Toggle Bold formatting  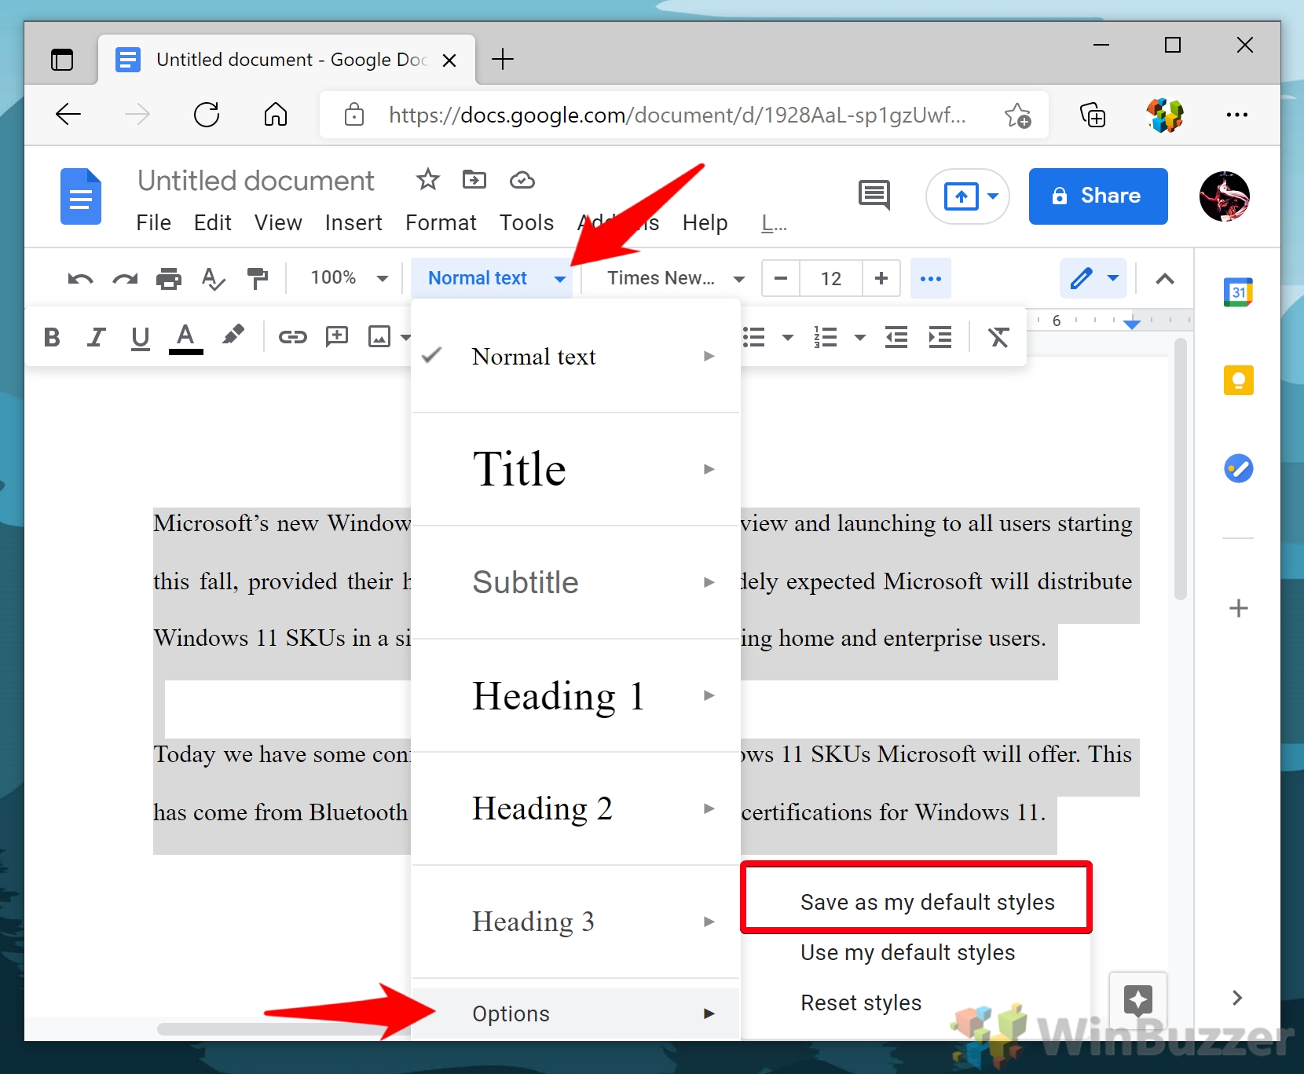point(52,338)
